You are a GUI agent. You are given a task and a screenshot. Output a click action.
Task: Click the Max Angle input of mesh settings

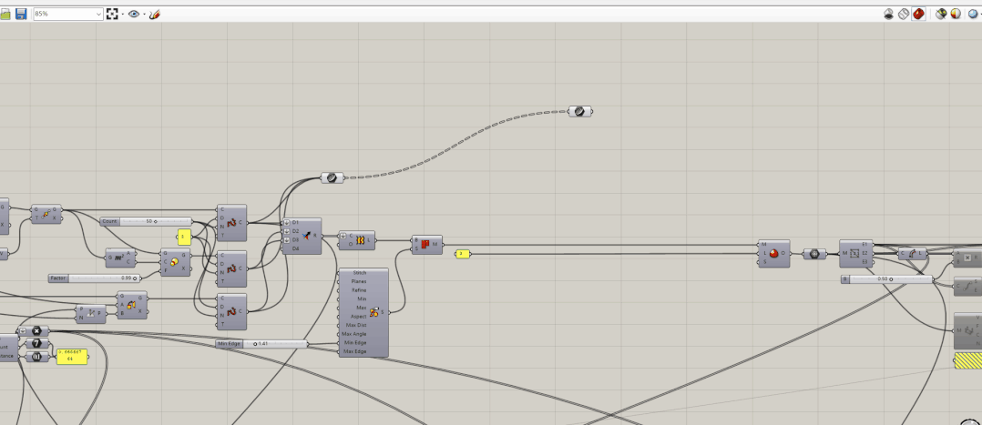tap(355, 334)
